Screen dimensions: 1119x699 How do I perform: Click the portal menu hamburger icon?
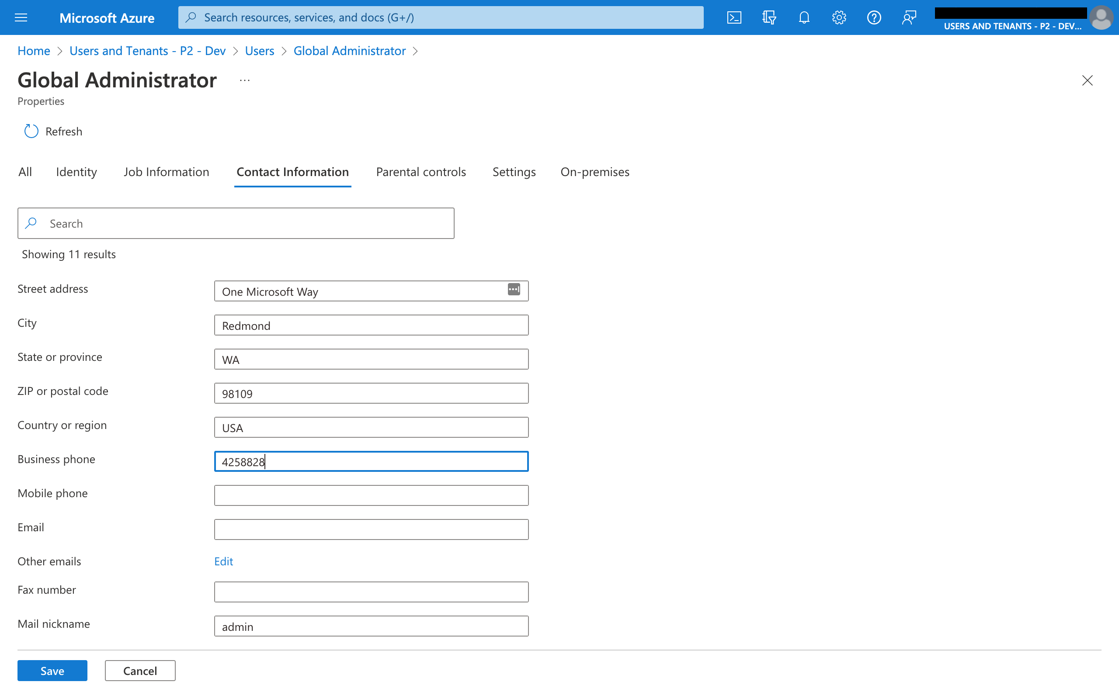[x=22, y=16]
